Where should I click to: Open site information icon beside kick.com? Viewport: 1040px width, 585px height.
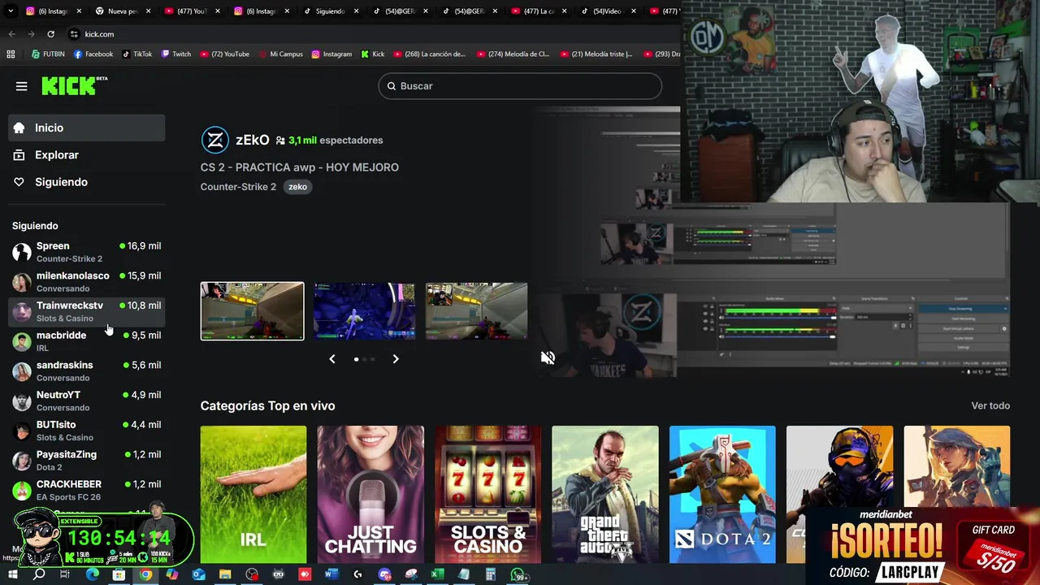click(x=74, y=34)
